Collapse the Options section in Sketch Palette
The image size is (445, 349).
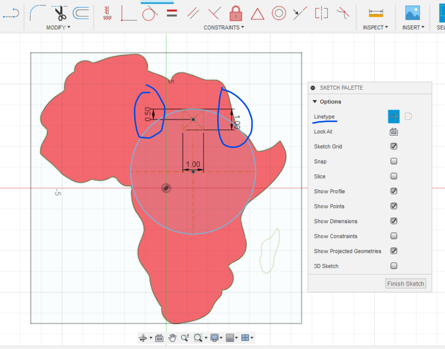click(x=315, y=102)
